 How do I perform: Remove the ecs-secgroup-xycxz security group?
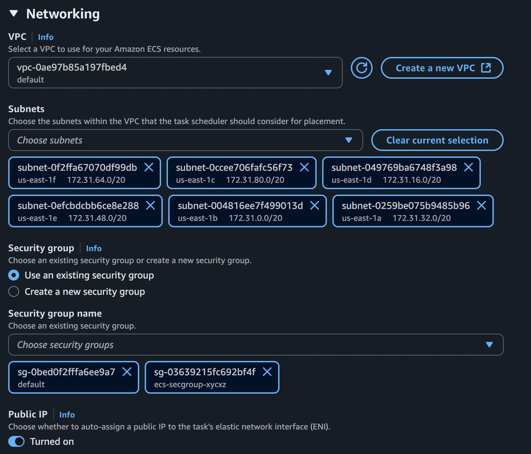(268, 372)
